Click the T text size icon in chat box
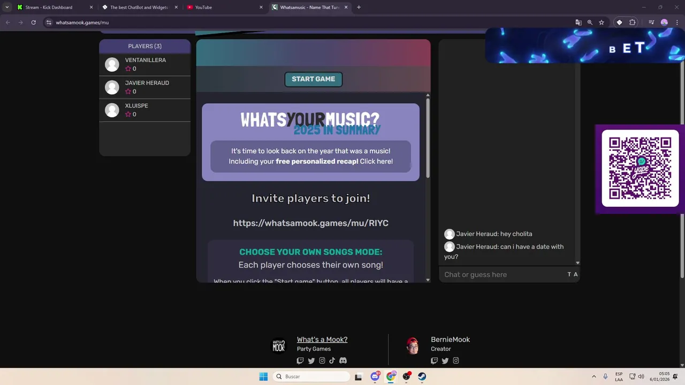This screenshot has width=685, height=385. pyautogui.click(x=569, y=274)
